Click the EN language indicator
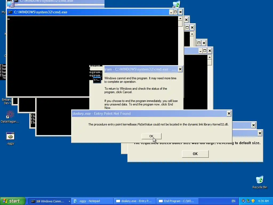 [233, 201]
